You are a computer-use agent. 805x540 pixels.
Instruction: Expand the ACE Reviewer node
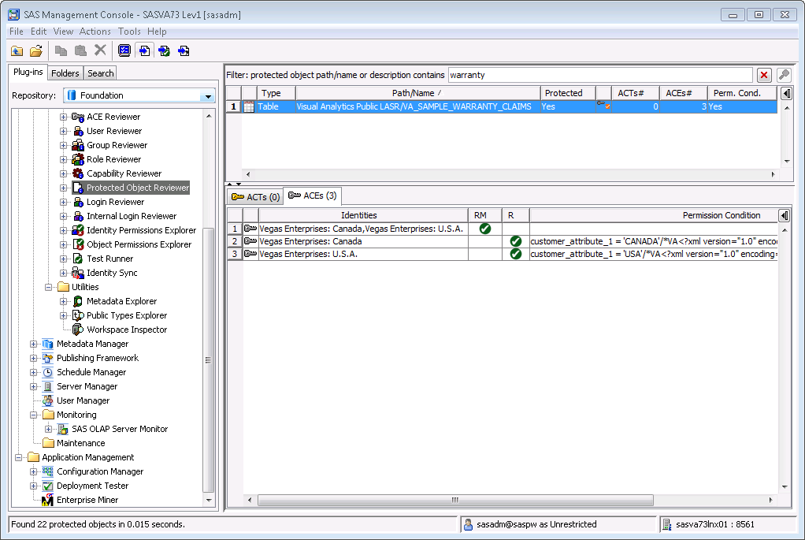pos(63,117)
